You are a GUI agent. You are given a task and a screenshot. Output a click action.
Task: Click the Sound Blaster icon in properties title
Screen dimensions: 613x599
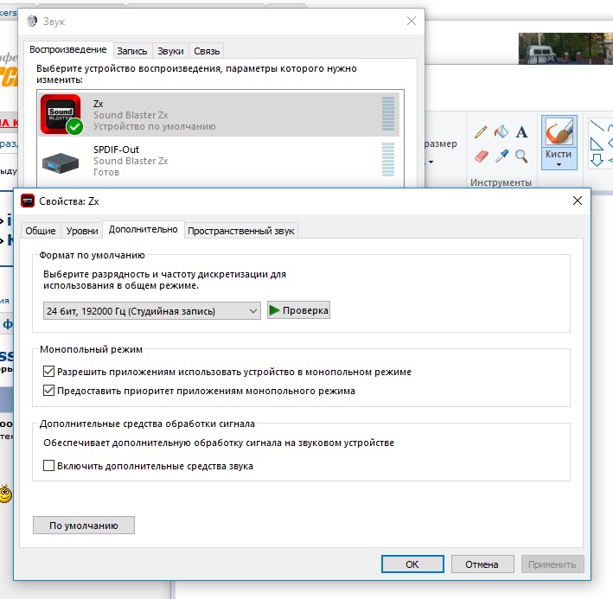28,201
